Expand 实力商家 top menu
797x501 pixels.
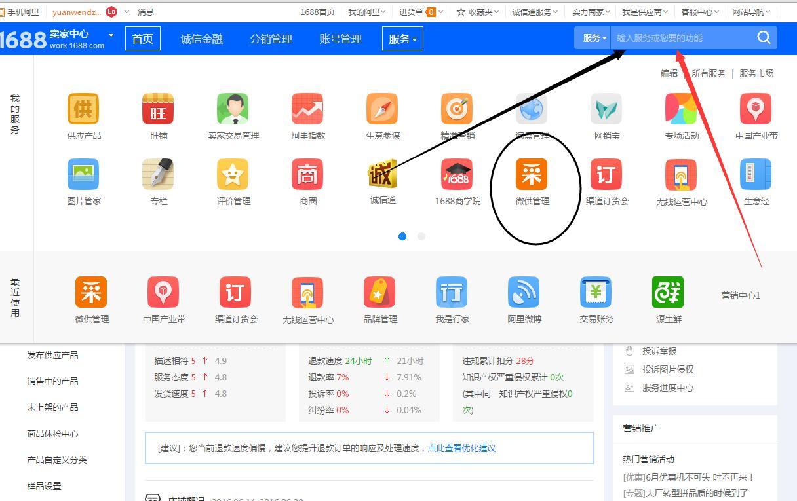[591, 12]
